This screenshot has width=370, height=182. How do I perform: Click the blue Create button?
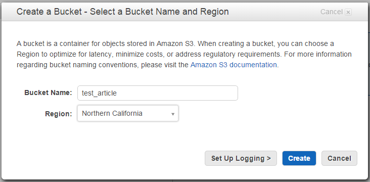[x=299, y=158]
